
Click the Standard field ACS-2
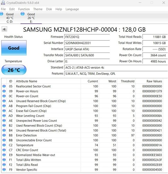116,68
